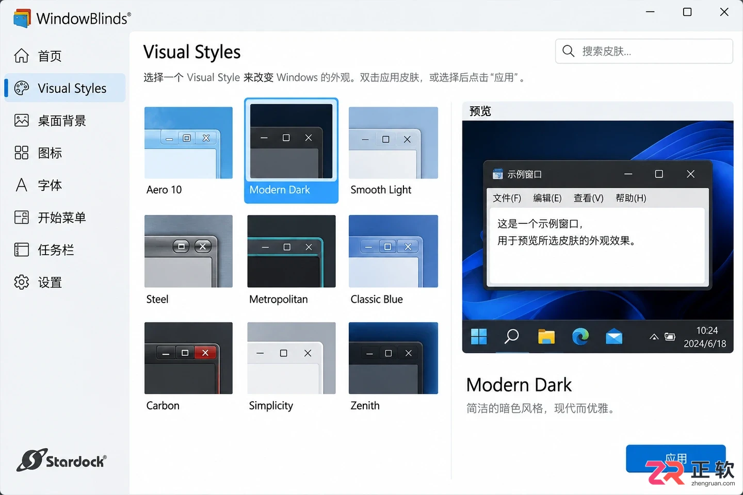Click the palette icon for Visual Styles
The width and height of the screenshot is (743, 495).
[22, 88]
